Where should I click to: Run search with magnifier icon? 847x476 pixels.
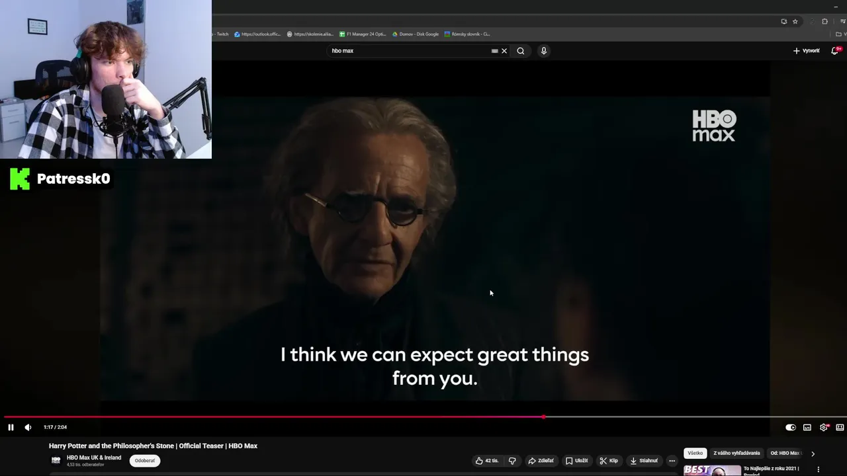tap(521, 51)
